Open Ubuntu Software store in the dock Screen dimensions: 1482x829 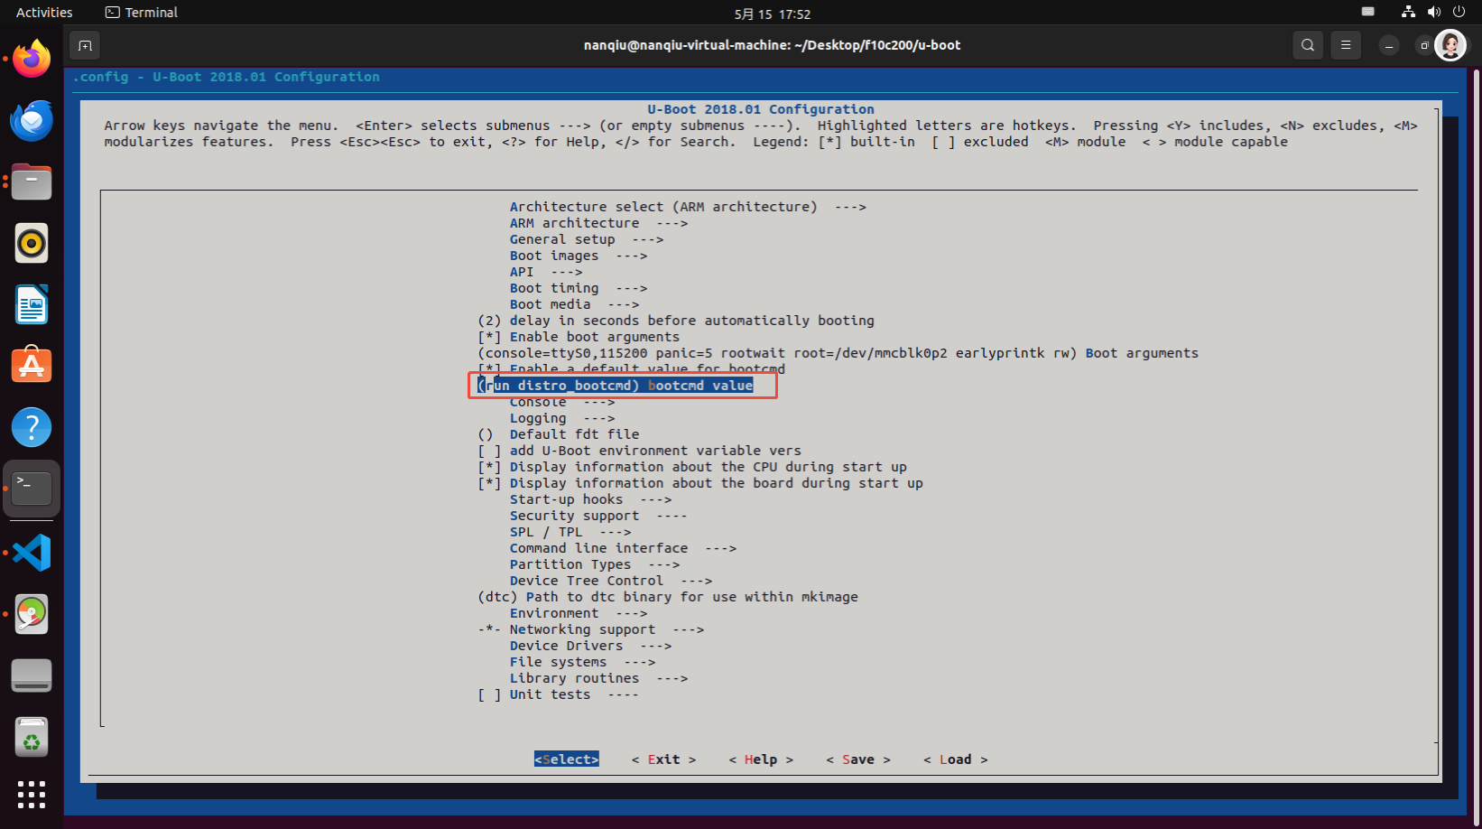click(32, 366)
